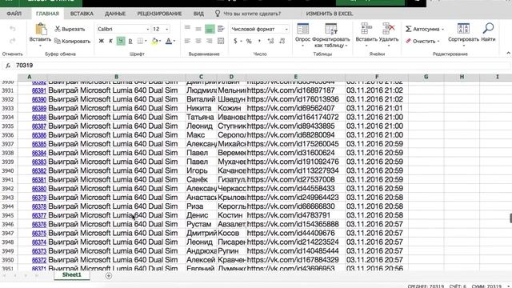This screenshot has width=512, height=288.
Task: Switch to the ДАННЫЕ tab
Action: click(x=115, y=14)
